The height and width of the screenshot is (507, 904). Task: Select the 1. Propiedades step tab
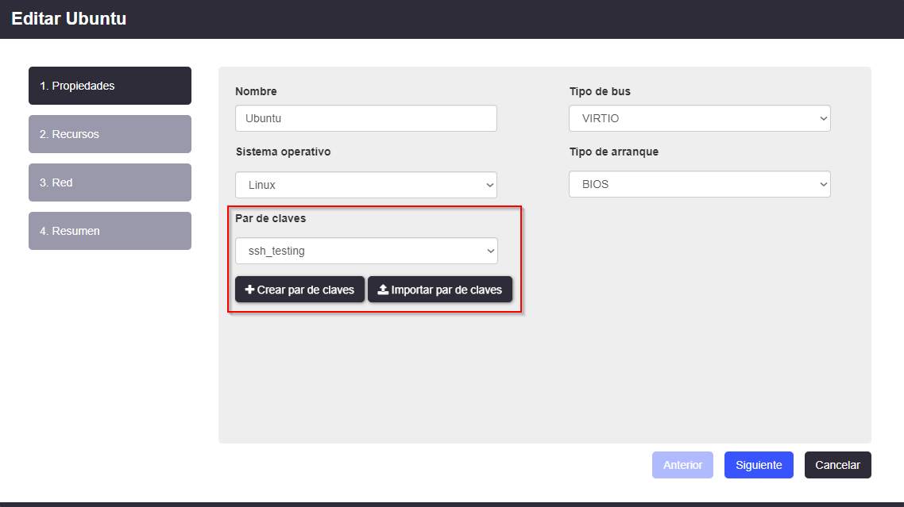point(110,86)
